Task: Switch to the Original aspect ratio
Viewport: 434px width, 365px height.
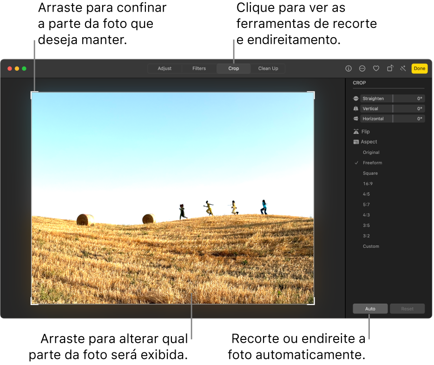Action: click(x=371, y=152)
